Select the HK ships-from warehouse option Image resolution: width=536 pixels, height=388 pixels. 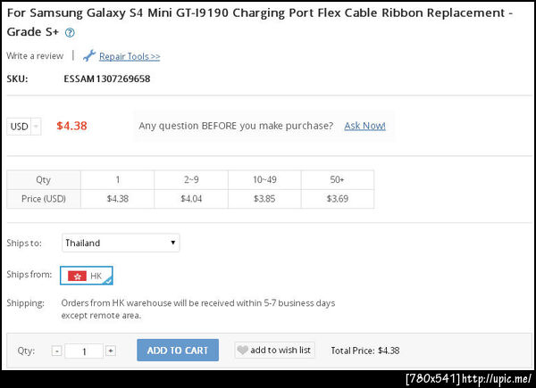(87, 276)
